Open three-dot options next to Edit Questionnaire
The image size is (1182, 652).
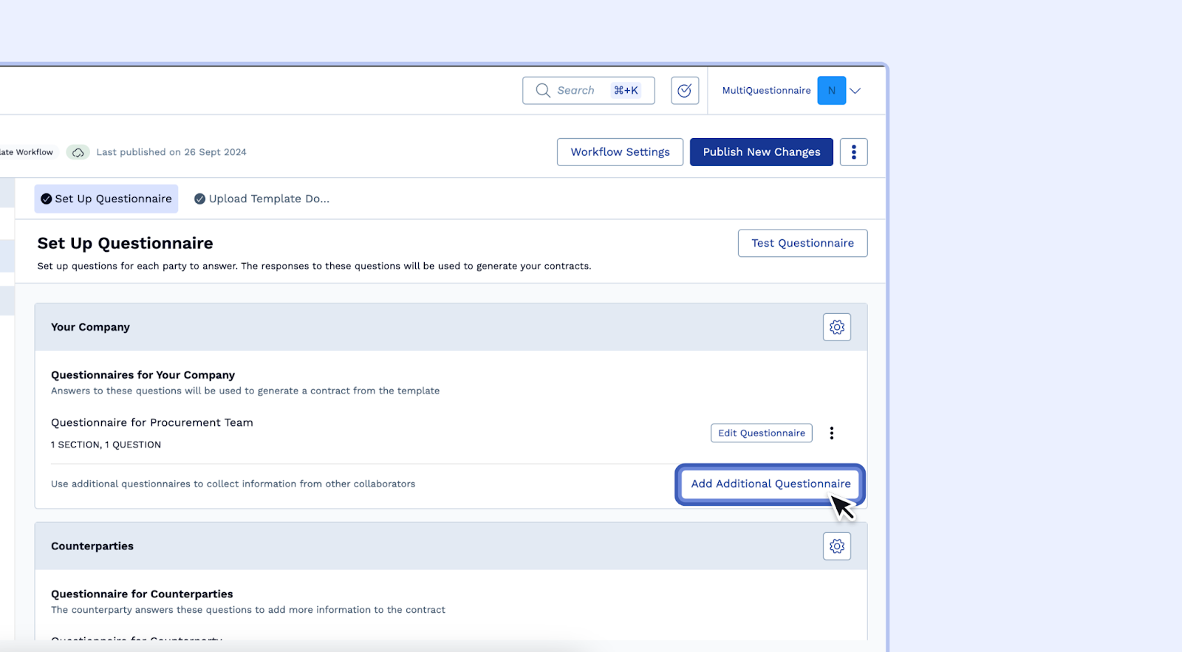pyautogui.click(x=831, y=433)
